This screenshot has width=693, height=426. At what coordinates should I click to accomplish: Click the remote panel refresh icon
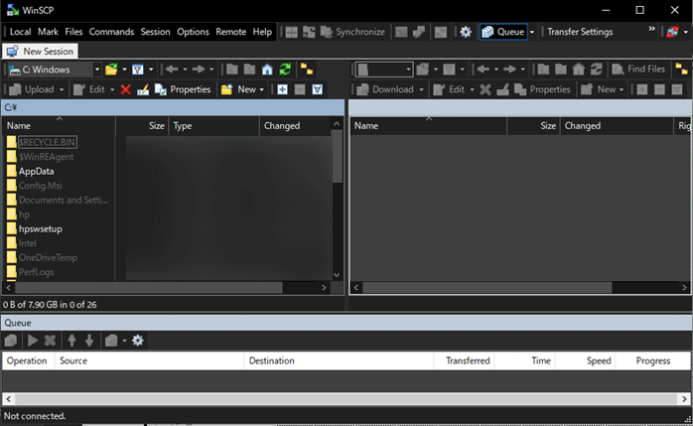tap(597, 70)
